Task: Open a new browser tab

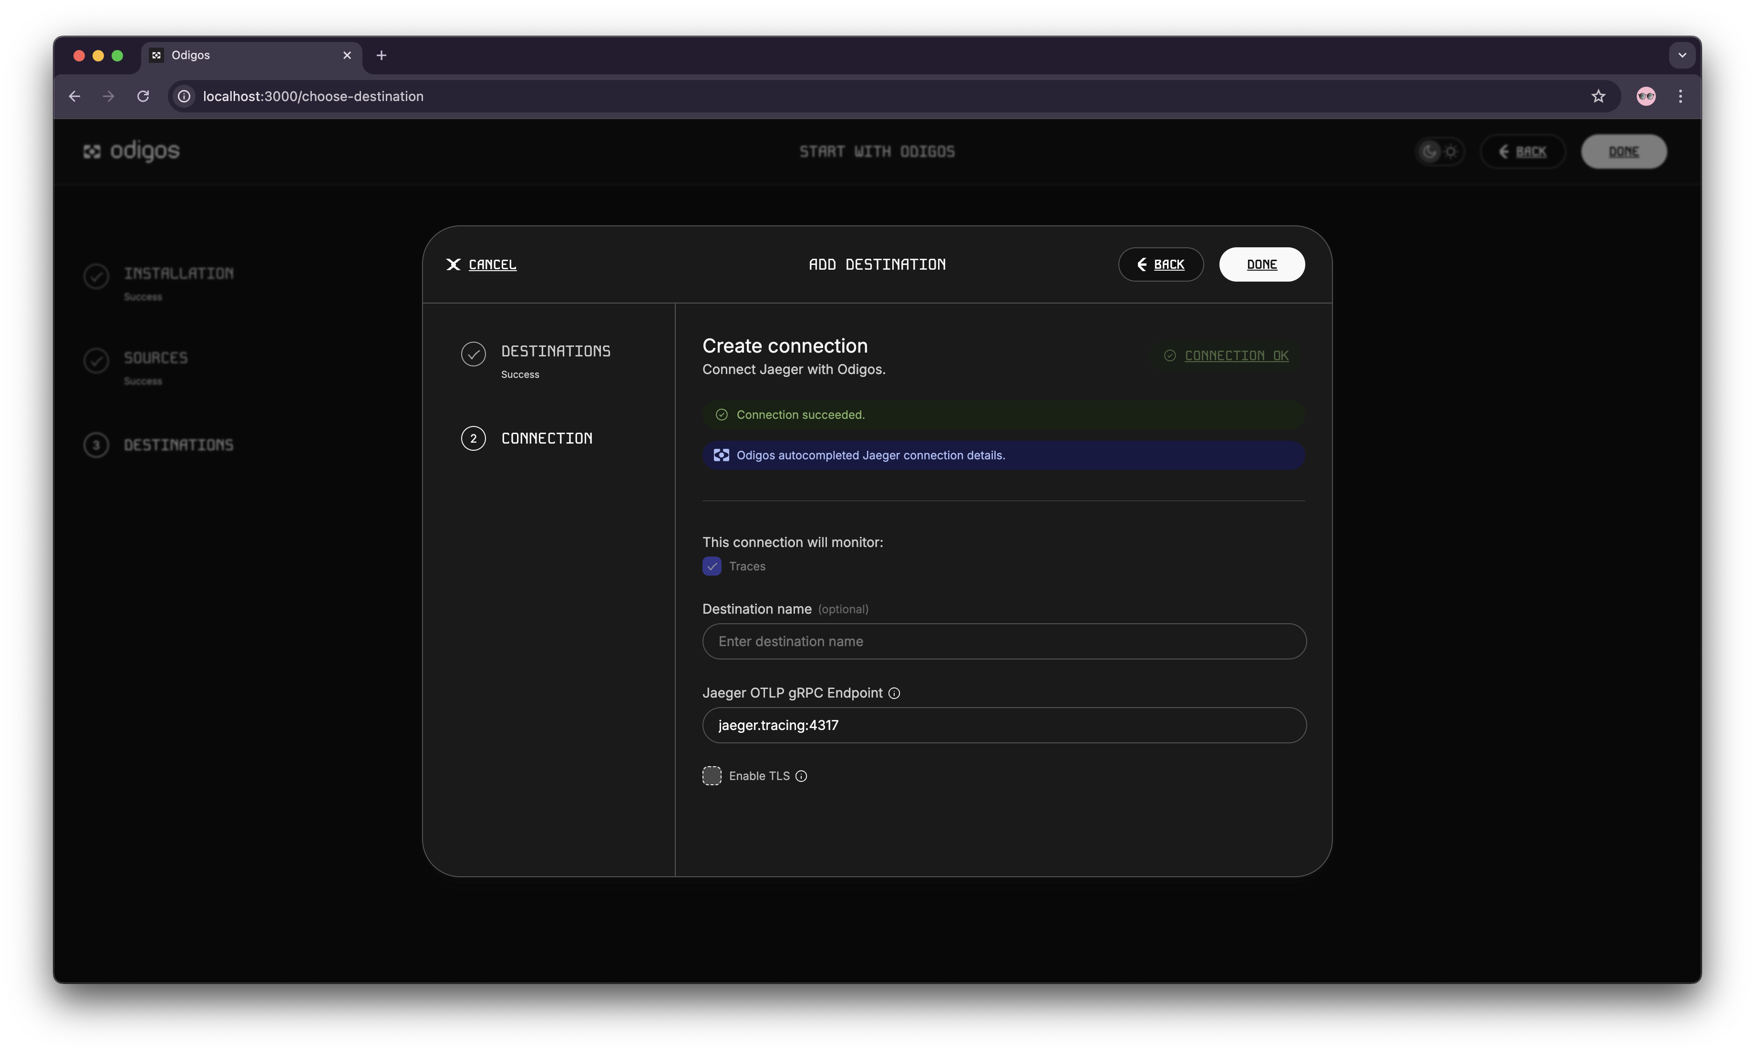Action: pos(381,55)
